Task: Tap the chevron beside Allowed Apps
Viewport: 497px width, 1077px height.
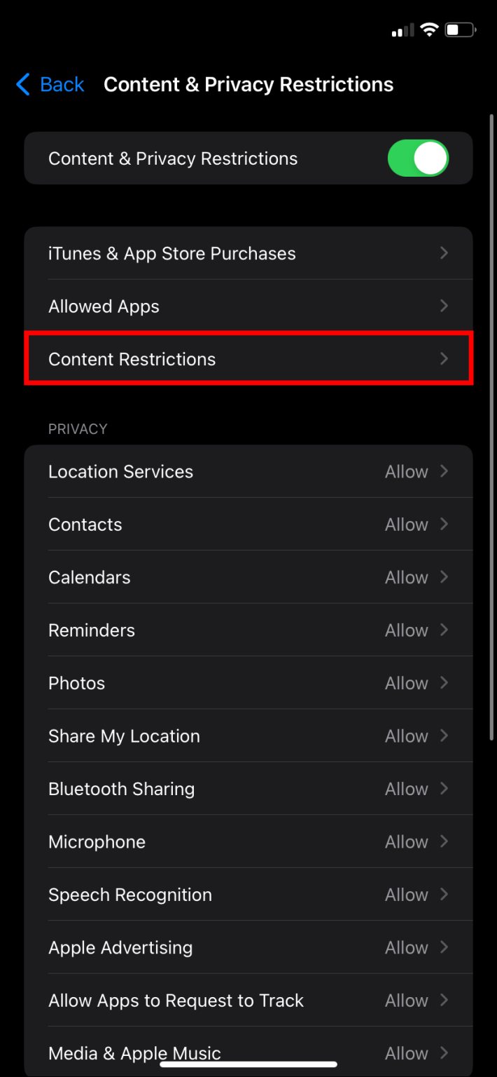Action: pyautogui.click(x=444, y=306)
